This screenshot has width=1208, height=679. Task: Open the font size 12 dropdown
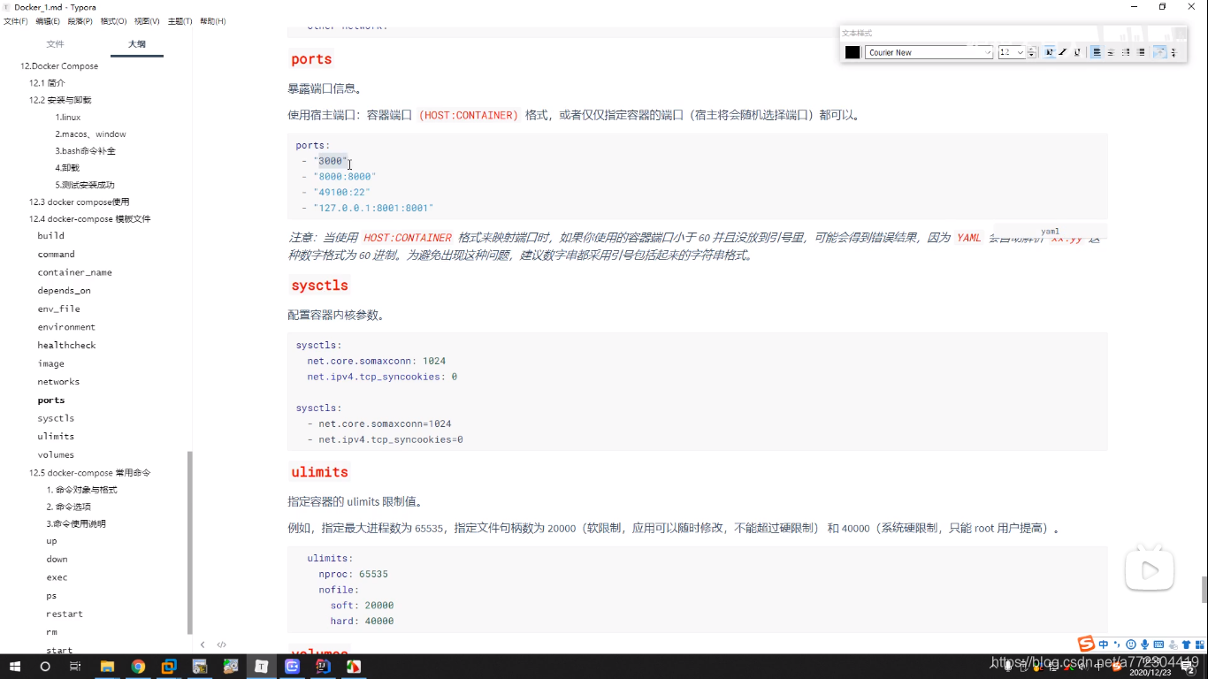pos(1011,52)
